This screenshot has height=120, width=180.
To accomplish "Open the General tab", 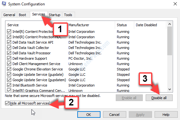I will (9, 15).
